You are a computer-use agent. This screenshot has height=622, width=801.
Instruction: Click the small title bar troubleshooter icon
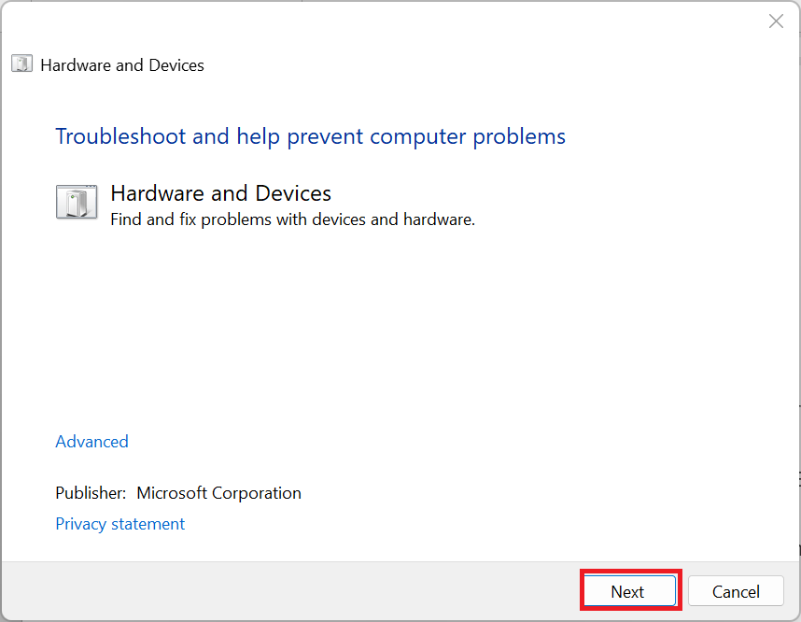21,64
